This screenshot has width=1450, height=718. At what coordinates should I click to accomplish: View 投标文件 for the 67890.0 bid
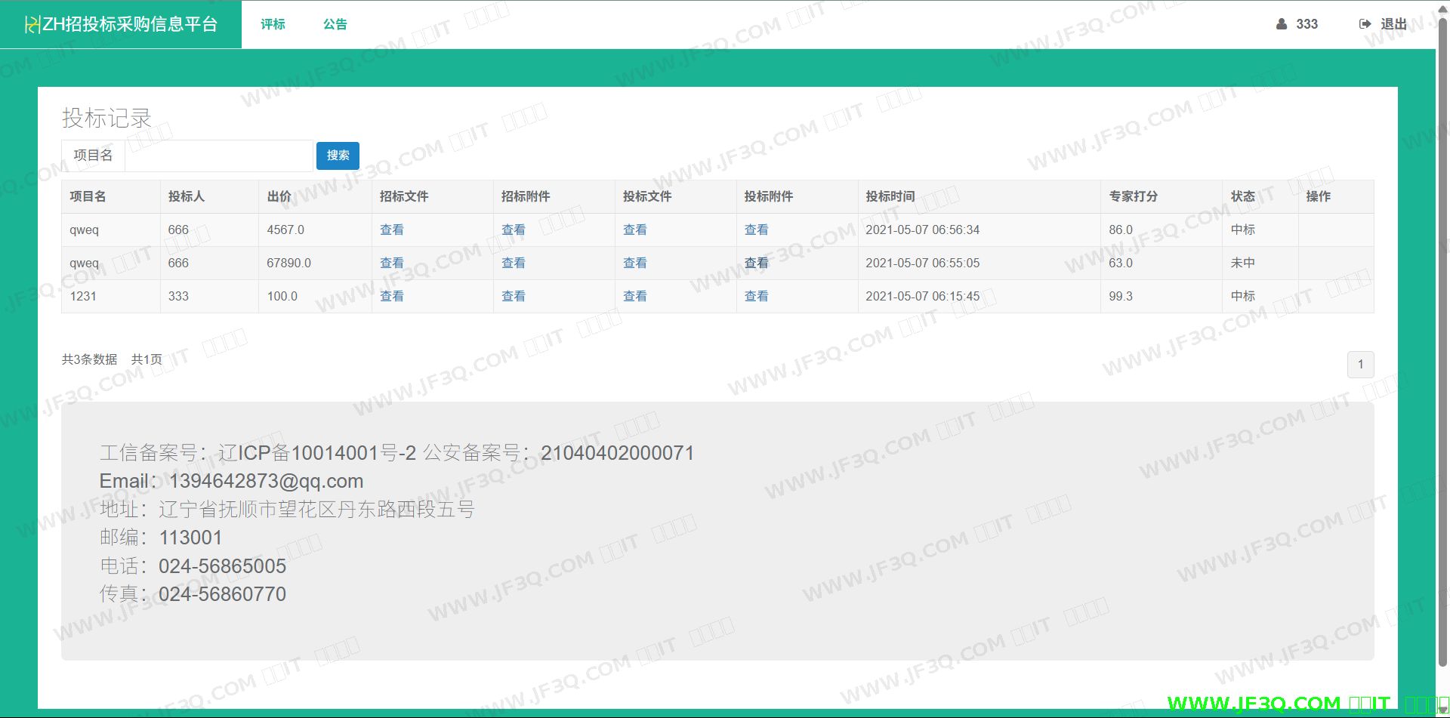634,263
